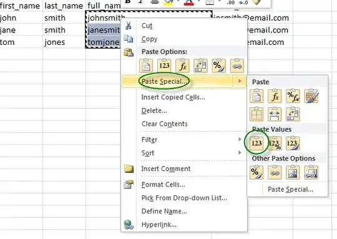This screenshot has width=337, height=239.
Task: Click Values (123) under Paste Values
Action: point(256,143)
